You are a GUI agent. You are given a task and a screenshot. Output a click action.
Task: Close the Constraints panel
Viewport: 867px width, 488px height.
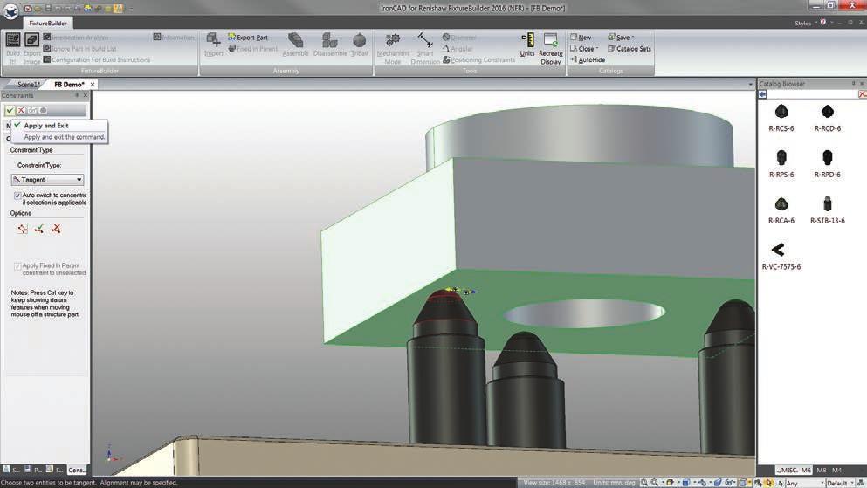click(86, 96)
